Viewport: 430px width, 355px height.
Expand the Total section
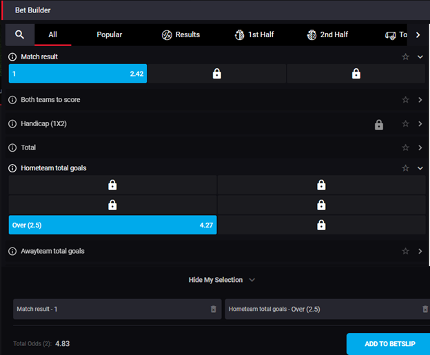420,148
